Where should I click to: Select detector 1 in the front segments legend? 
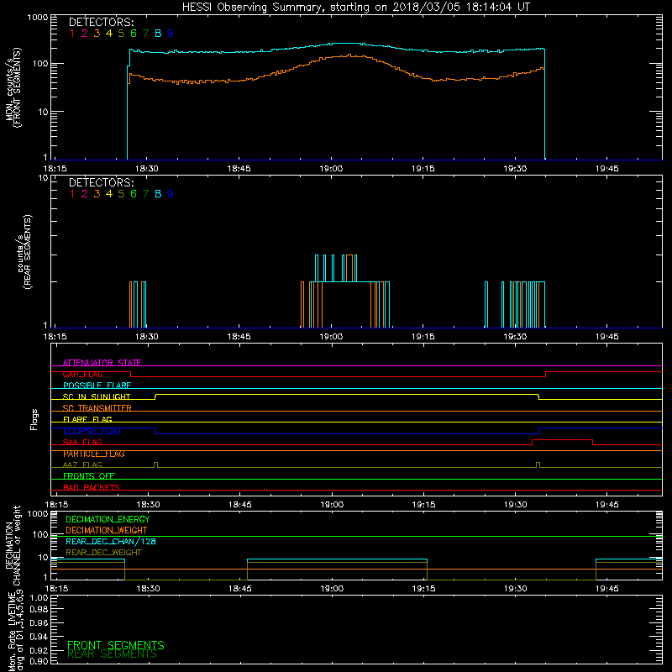point(72,34)
